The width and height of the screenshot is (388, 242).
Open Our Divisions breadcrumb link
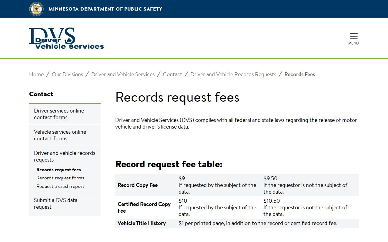pos(67,74)
